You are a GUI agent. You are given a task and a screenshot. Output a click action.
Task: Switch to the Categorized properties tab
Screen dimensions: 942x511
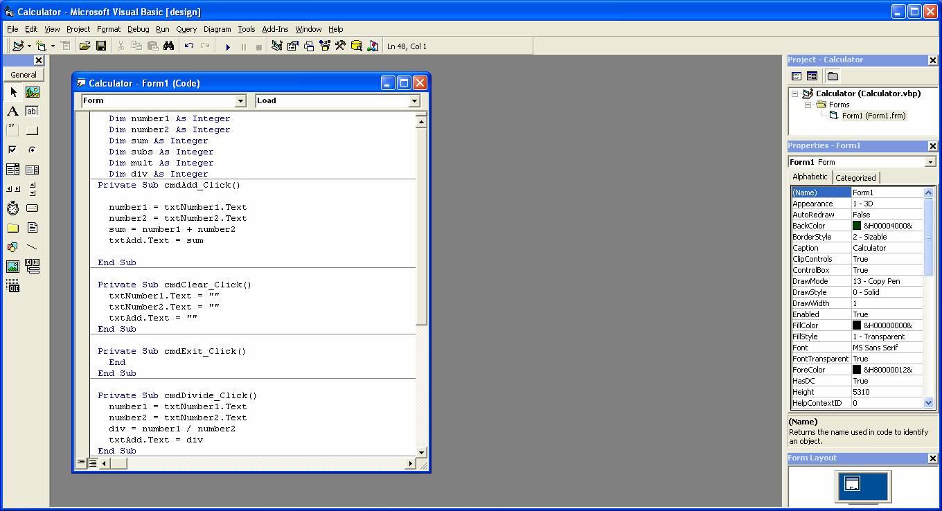[856, 177]
